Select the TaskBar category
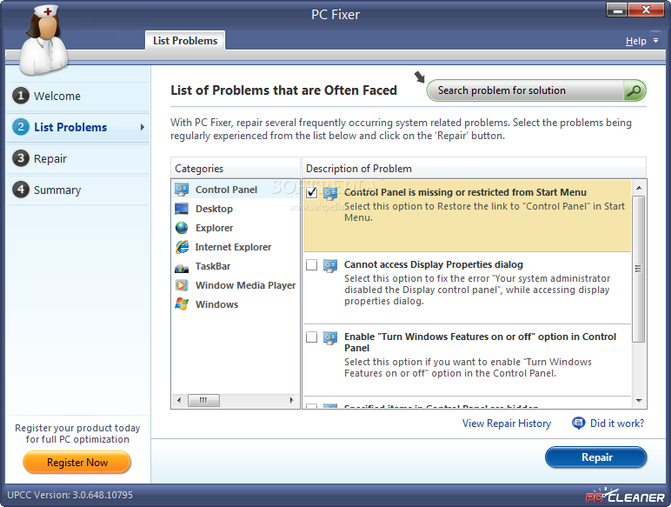Viewport: 671px width, 507px height. [x=236, y=266]
